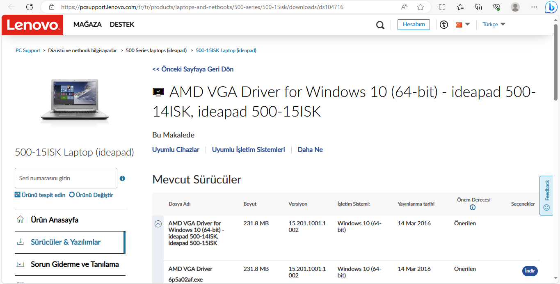560x284 pixels.
Task: Open Dizüstü ve netbook bilgisayarlar breadcrumb
Action: (82, 50)
